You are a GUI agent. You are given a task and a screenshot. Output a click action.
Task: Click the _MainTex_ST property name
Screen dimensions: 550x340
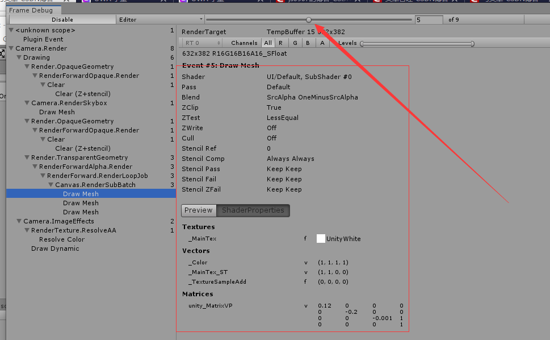point(208,272)
